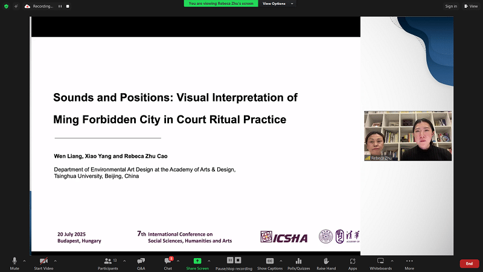Click Sign in at top right

[x=451, y=6]
